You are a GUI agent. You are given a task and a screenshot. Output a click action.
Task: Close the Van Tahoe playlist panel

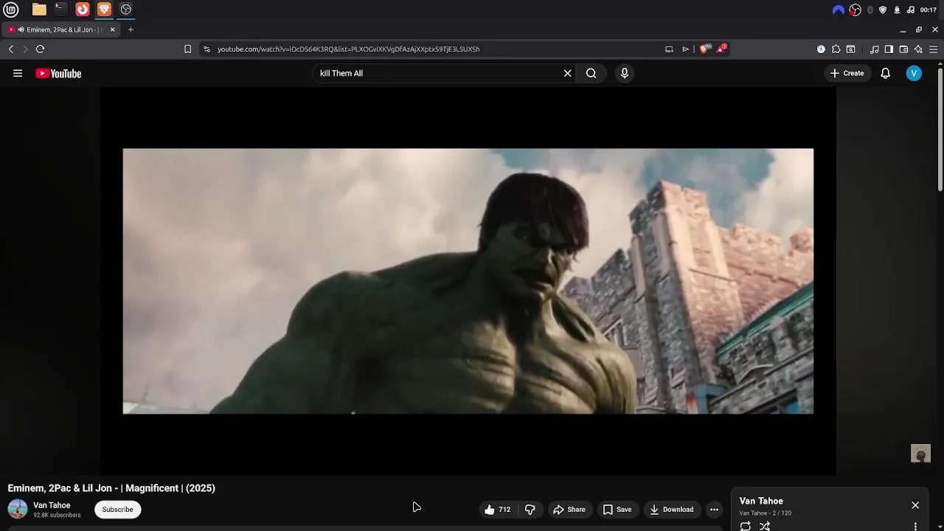point(915,505)
